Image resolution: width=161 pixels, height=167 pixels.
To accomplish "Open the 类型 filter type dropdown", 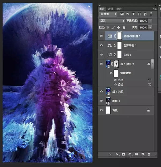I will [108, 14].
